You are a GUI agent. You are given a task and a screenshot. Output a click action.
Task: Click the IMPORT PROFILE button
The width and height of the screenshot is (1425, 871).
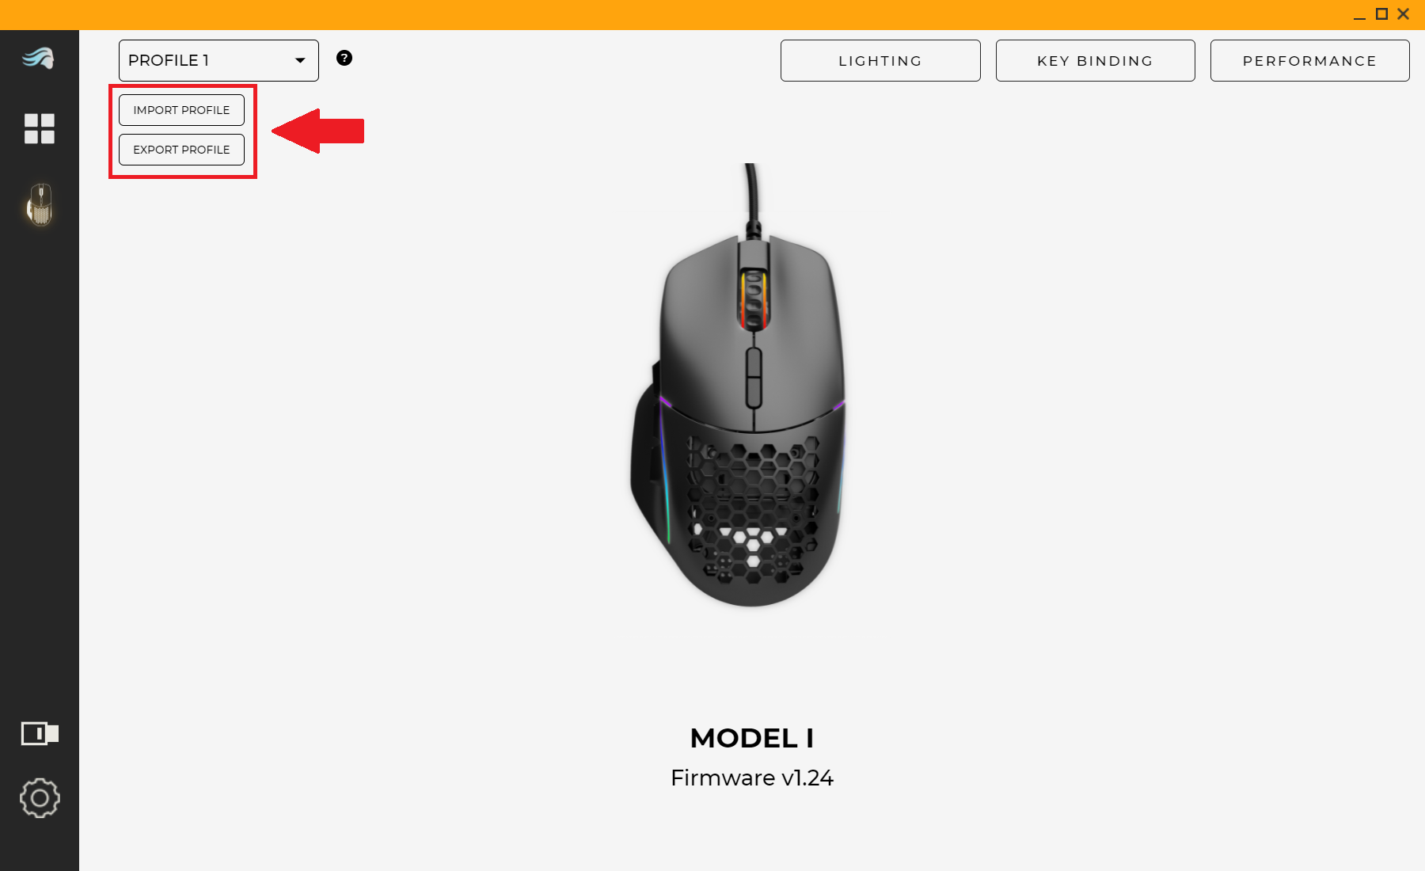[x=181, y=110]
